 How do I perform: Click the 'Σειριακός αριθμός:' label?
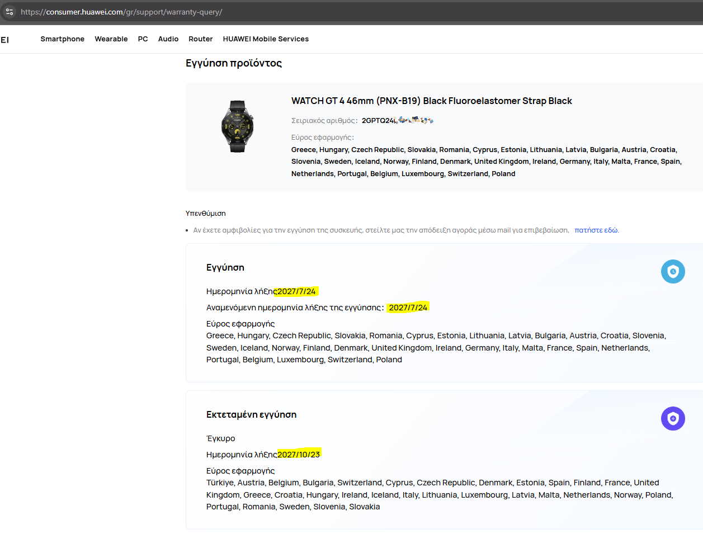pos(324,121)
